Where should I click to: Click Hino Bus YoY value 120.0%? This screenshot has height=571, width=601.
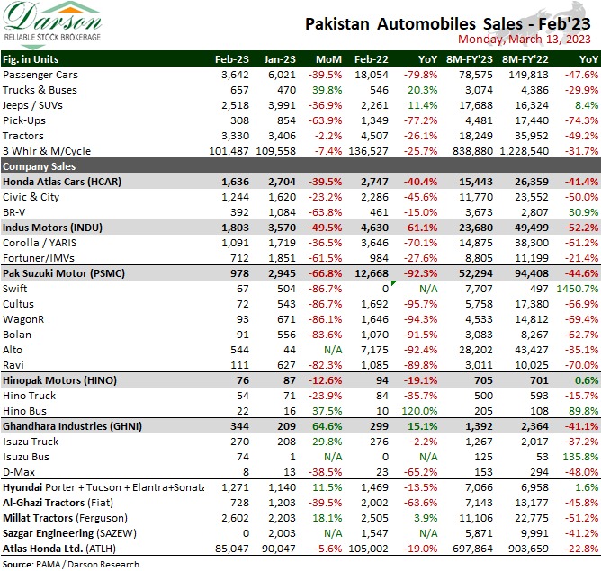point(419,411)
